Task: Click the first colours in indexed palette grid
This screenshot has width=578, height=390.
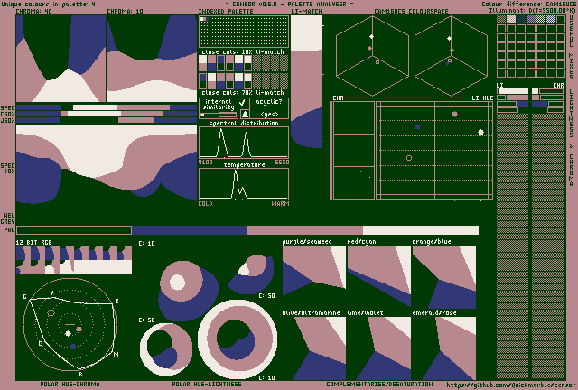Action: 204,19
